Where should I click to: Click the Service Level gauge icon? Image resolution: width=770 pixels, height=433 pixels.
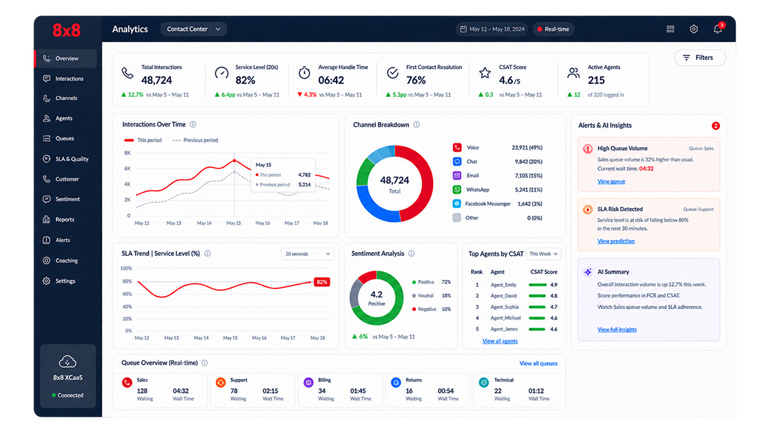point(221,73)
